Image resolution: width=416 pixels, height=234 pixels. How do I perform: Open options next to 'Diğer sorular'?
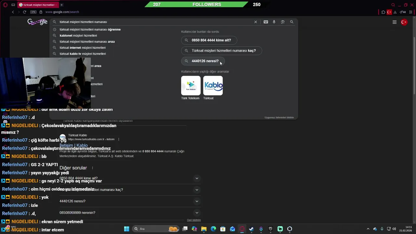[x=92, y=168]
